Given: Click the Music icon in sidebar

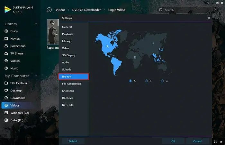Looking at the screenshot, I should point(6,68).
